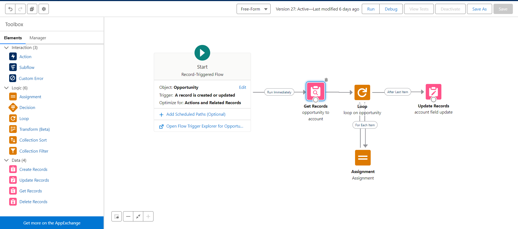518x229 pixels.
Task: Open flow settings gear icon
Action: pos(44,9)
